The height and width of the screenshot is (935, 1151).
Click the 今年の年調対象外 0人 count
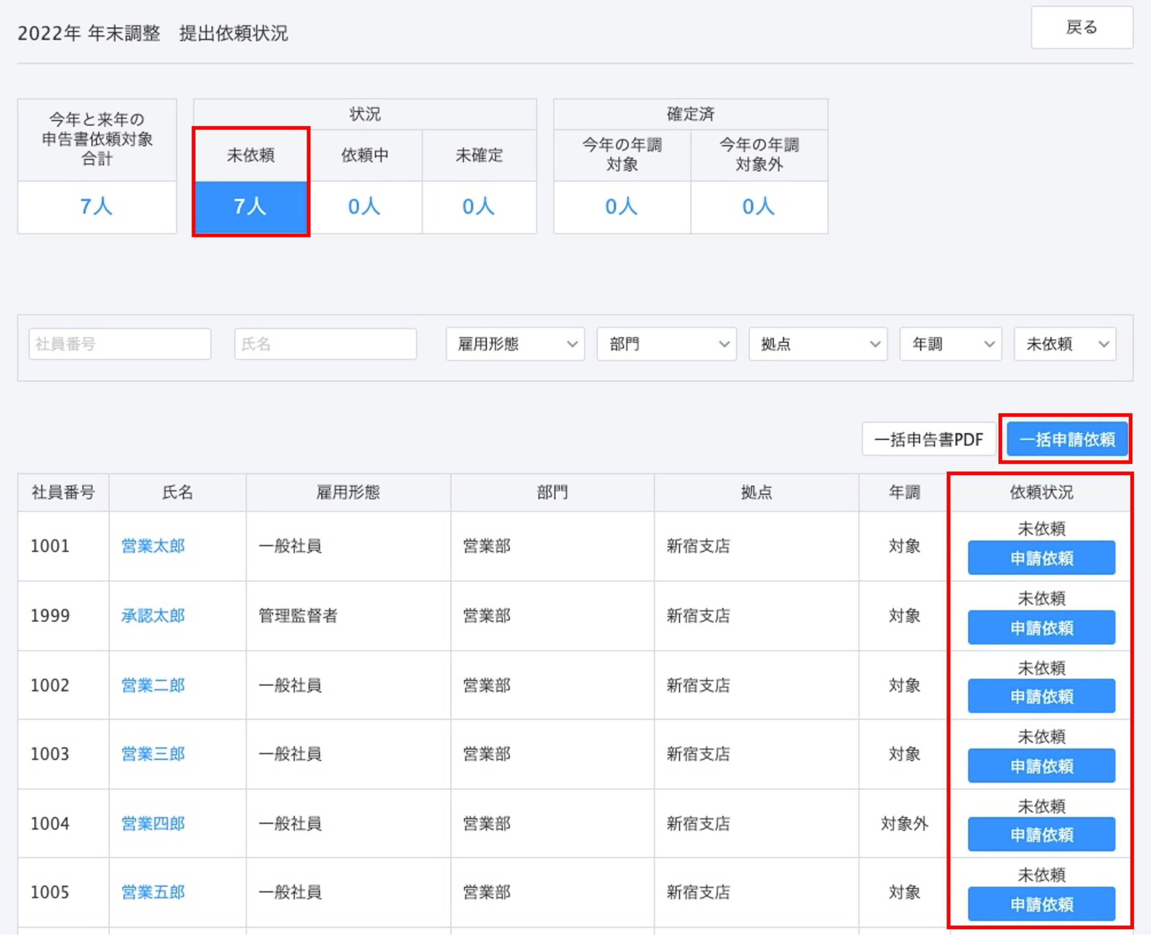(758, 206)
